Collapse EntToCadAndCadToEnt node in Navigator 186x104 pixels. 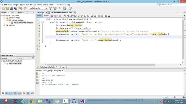[x=2, y=61]
